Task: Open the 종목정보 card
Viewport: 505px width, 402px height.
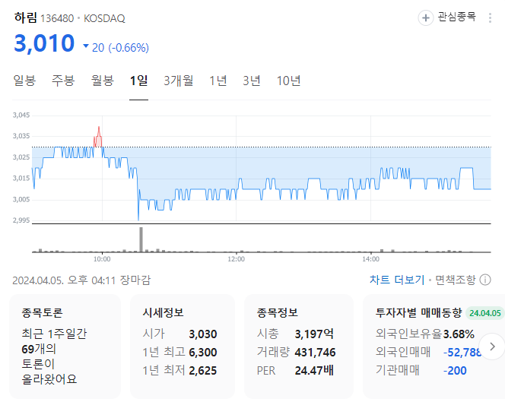Action: point(299,347)
